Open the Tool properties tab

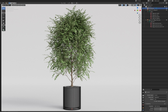click(x=143, y=93)
